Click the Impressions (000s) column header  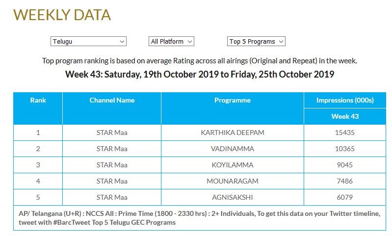(345, 100)
